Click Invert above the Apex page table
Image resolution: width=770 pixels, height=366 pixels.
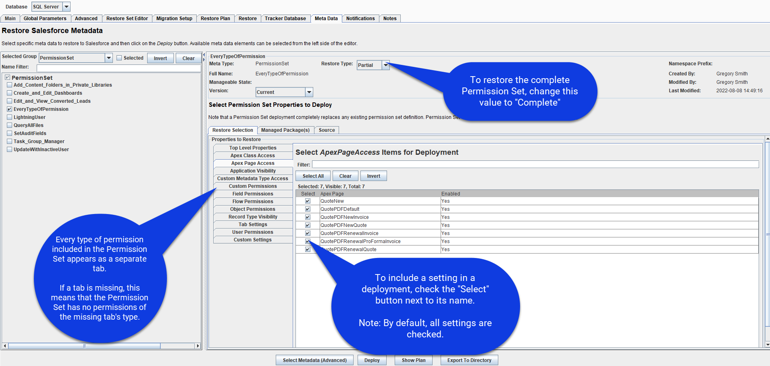[x=374, y=176]
